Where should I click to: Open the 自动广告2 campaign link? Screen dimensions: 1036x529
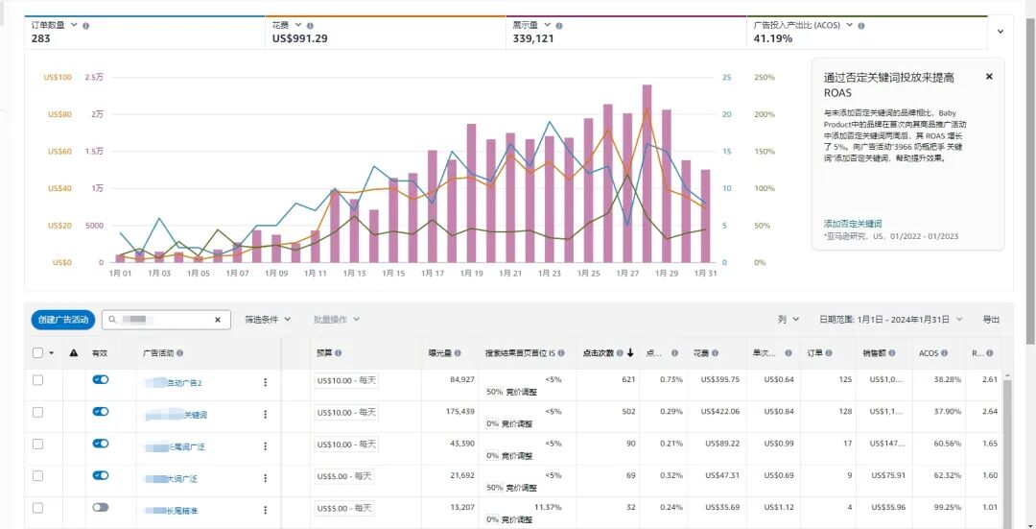pyautogui.click(x=174, y=383)
